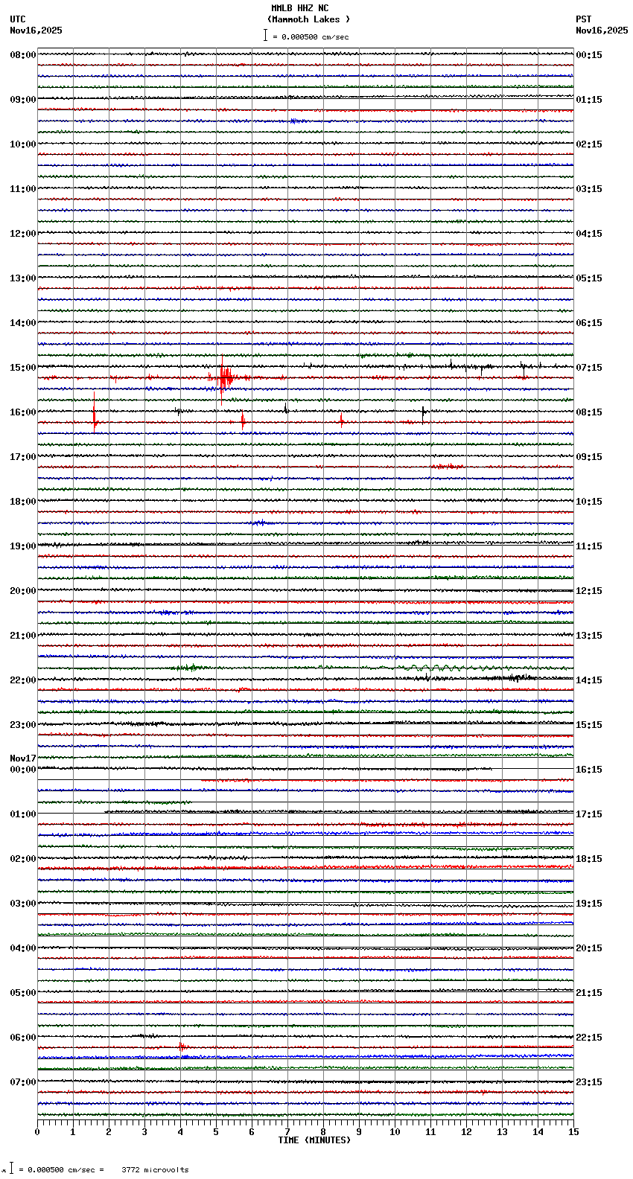The height and width of the screenshot is (1179, 633).
Task: Click the Nov16,2025 date under PST
Action: (x=602, y=31)
